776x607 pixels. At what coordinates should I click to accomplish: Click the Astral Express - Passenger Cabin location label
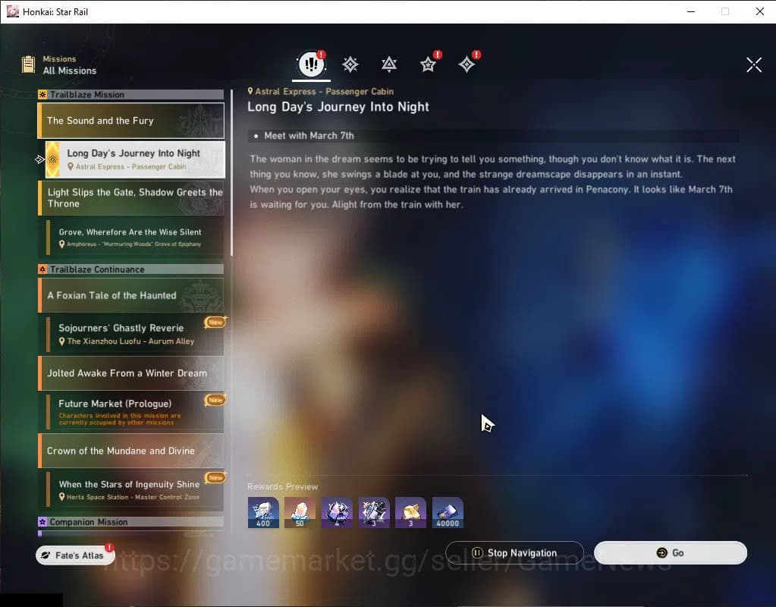321,92
